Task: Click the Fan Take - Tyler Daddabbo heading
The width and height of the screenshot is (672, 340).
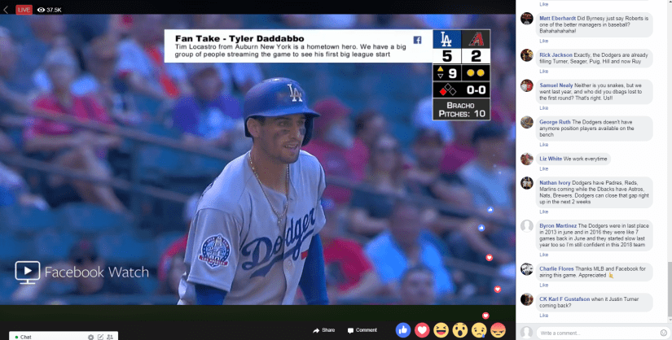Action: [239, 38]
